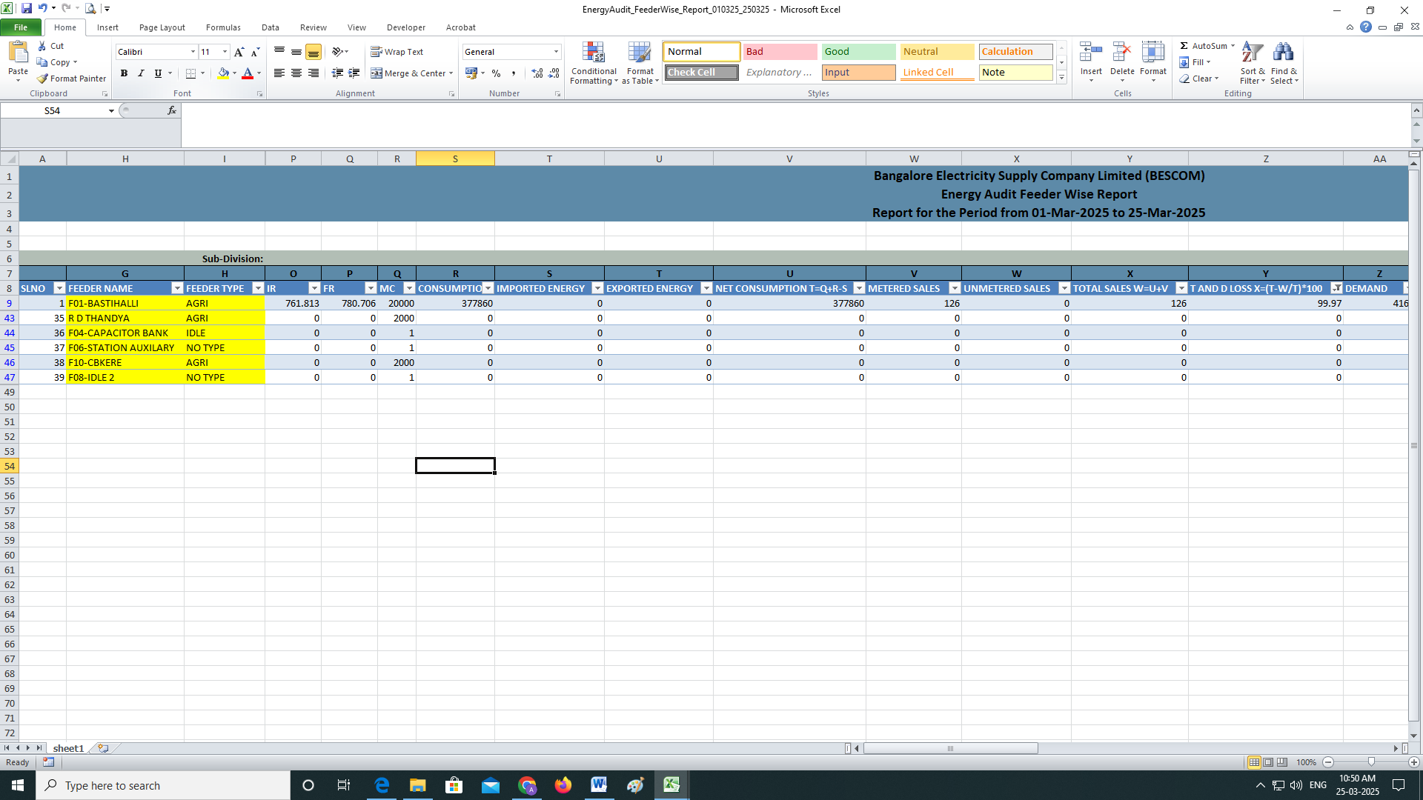Apply the Good cell style
1423x800 pixels.
(x=858, y=52)
